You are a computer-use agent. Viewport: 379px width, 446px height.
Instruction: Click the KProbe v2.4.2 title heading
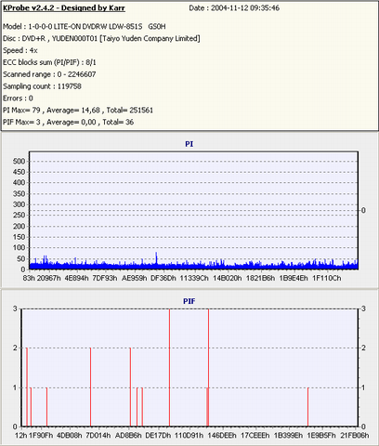pos(64,8)
